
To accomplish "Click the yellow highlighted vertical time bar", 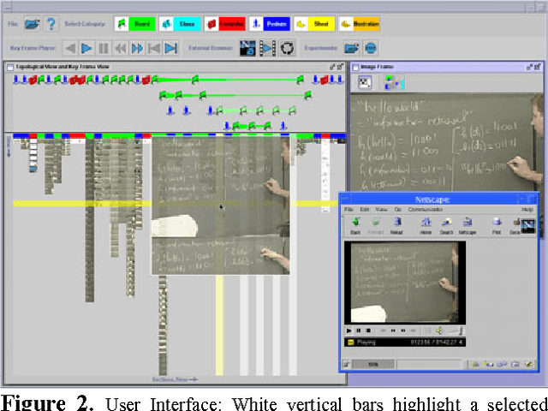I will coord(219,325).
